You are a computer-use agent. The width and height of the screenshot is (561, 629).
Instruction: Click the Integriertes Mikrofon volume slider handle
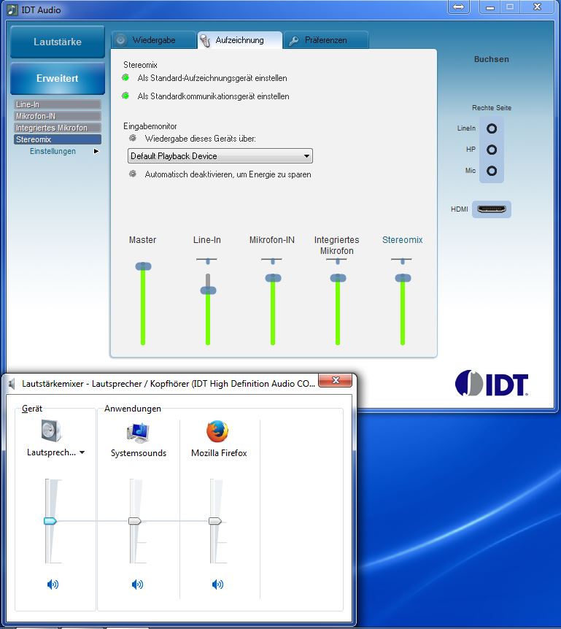click(x=338, y=278)
